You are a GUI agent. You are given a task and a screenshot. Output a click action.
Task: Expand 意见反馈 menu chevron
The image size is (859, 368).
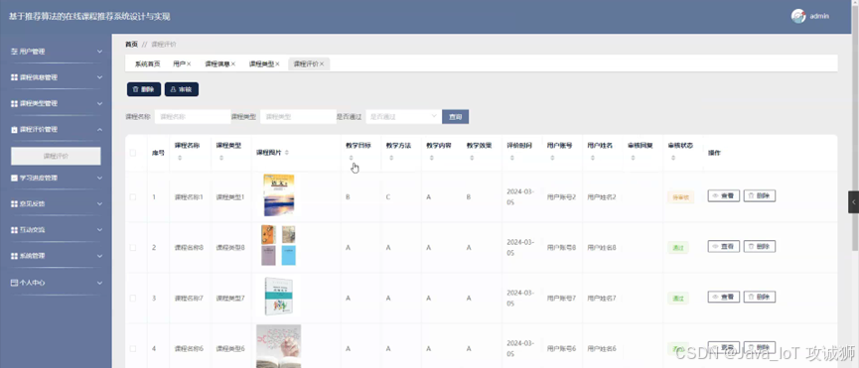coord(99,203)
